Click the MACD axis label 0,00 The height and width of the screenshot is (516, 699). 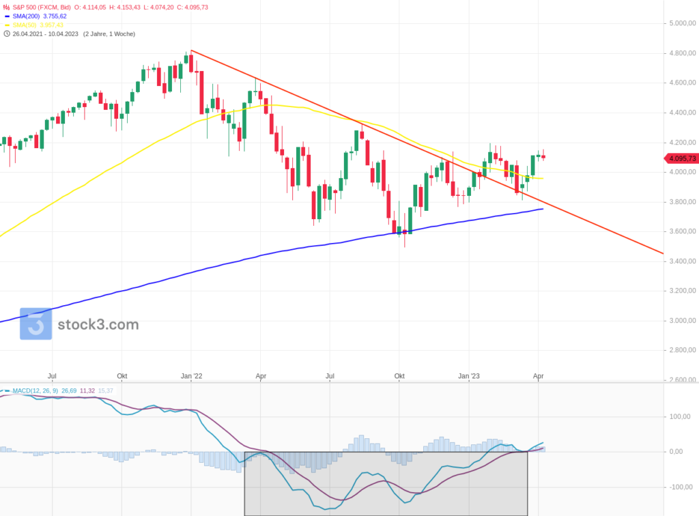pos(676,451)
